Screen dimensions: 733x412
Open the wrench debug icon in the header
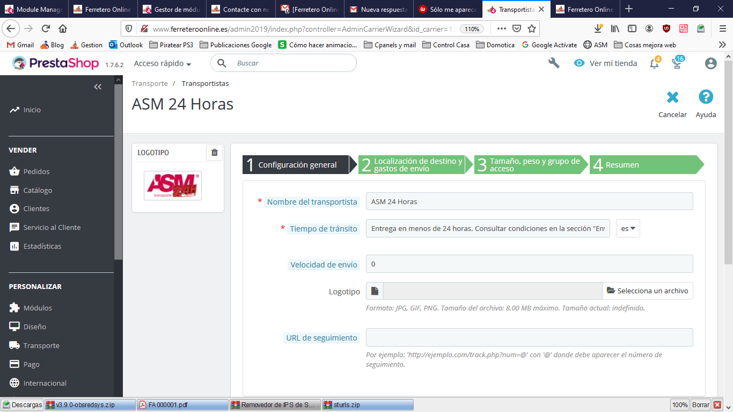pyautogui.click(x=554, y=63)
